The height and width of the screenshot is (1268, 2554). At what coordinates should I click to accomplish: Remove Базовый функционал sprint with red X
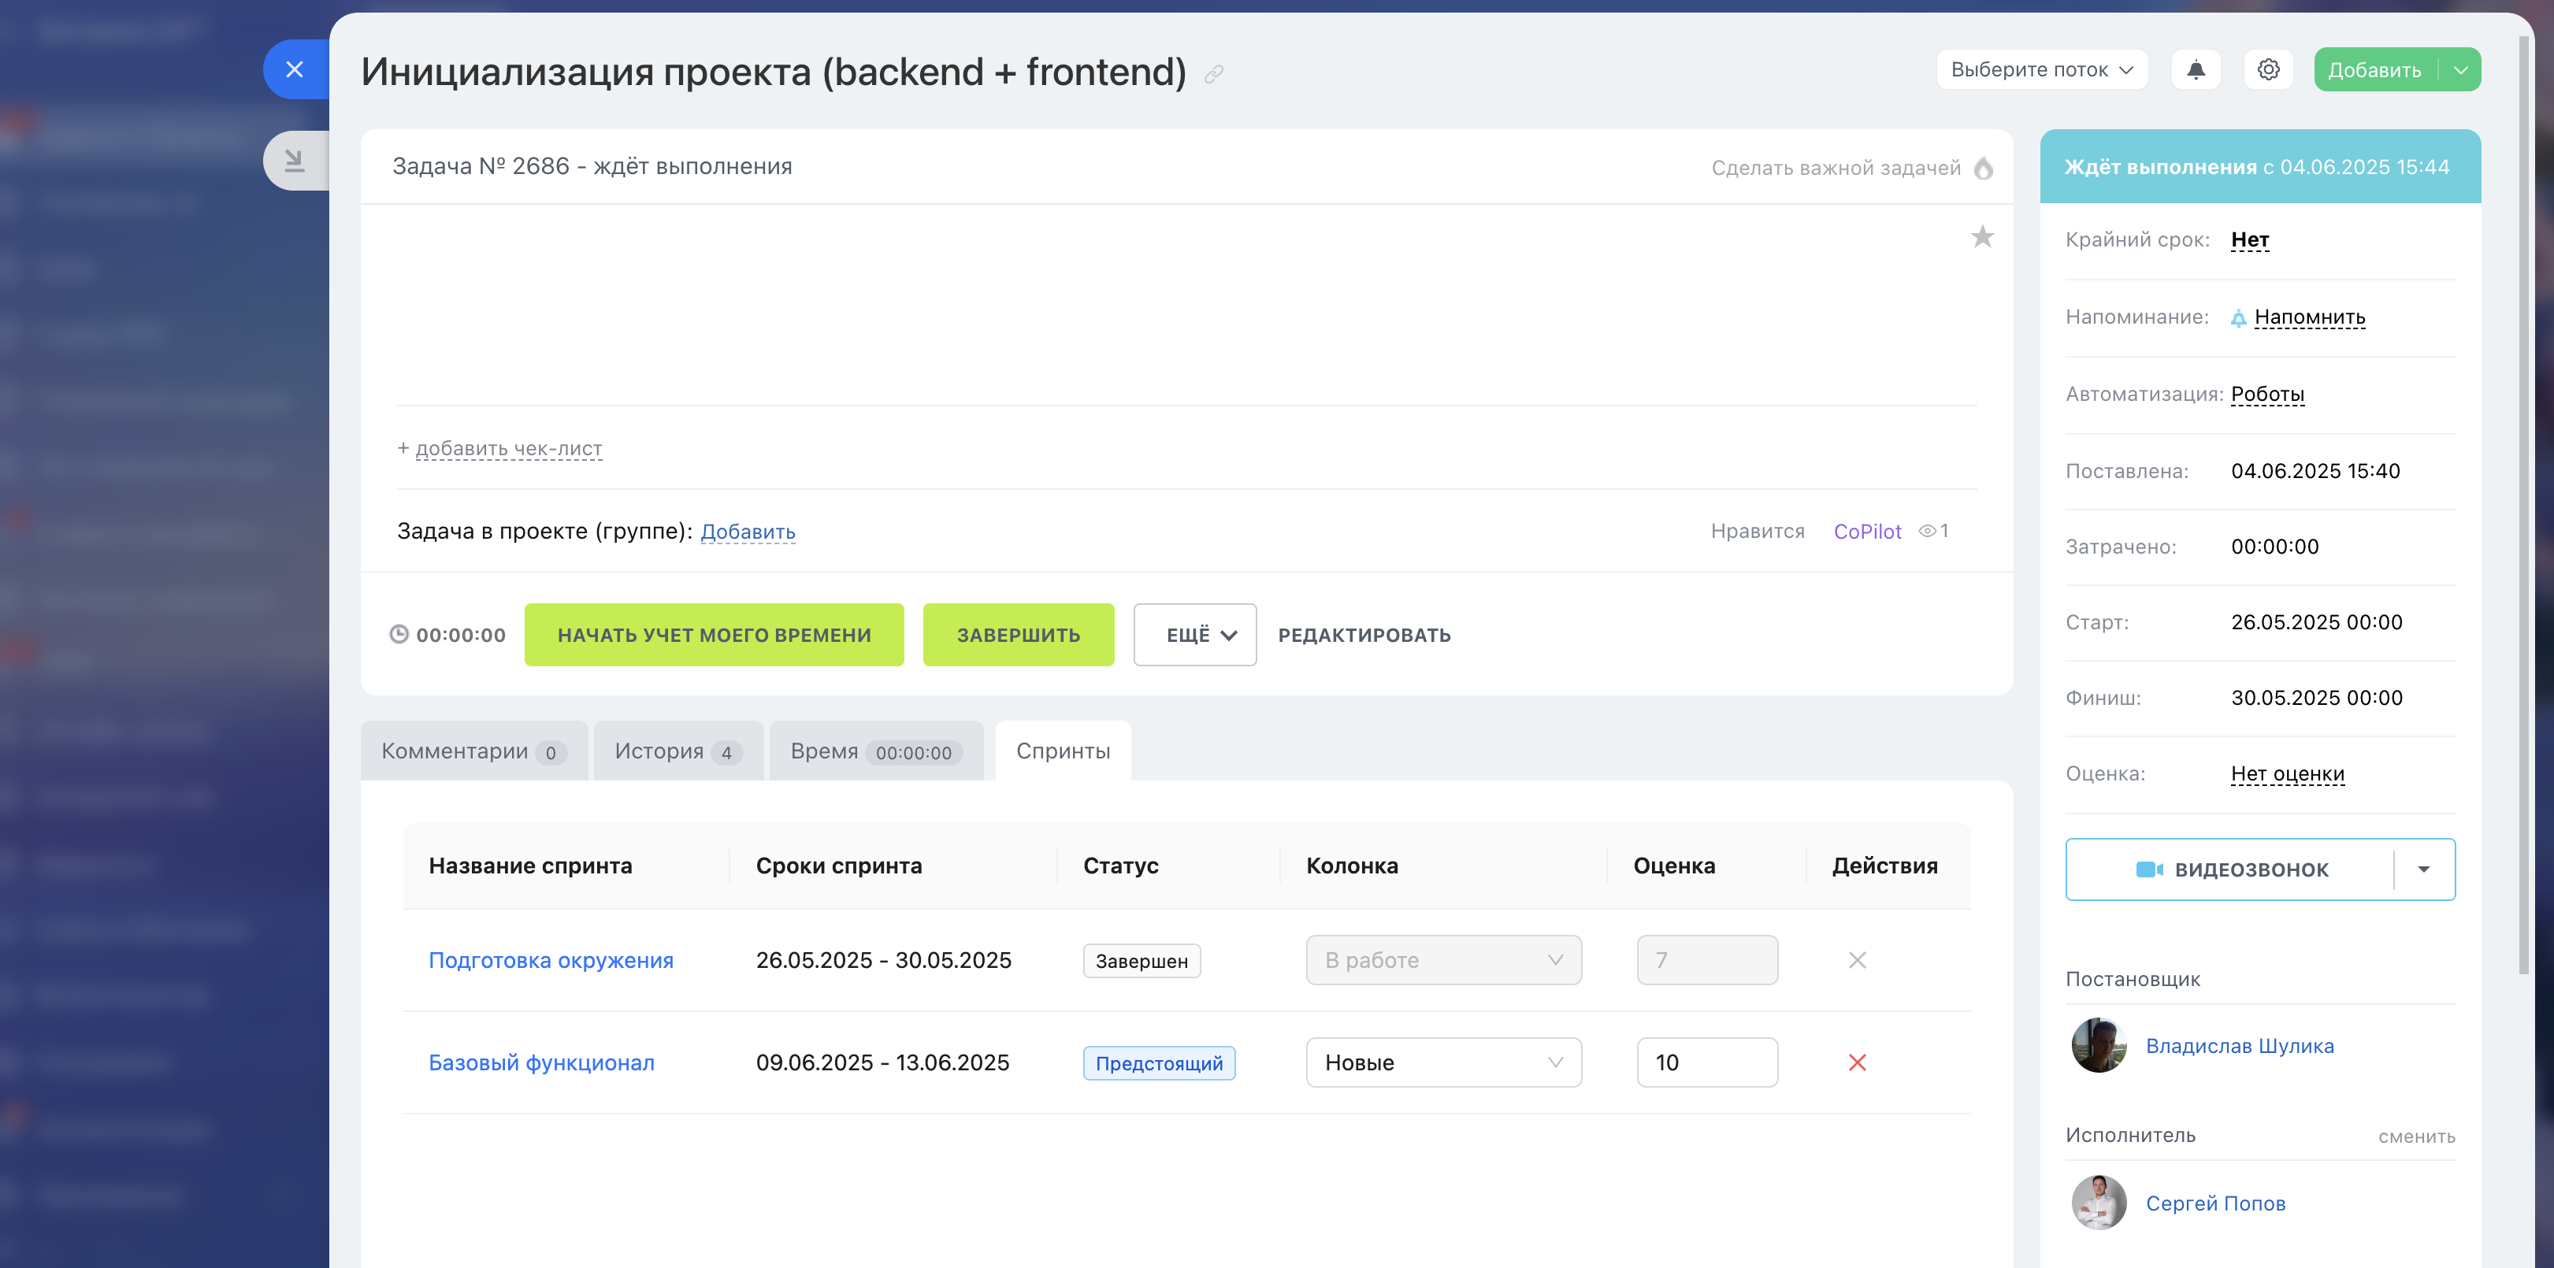click(x=1857, y=1062)
